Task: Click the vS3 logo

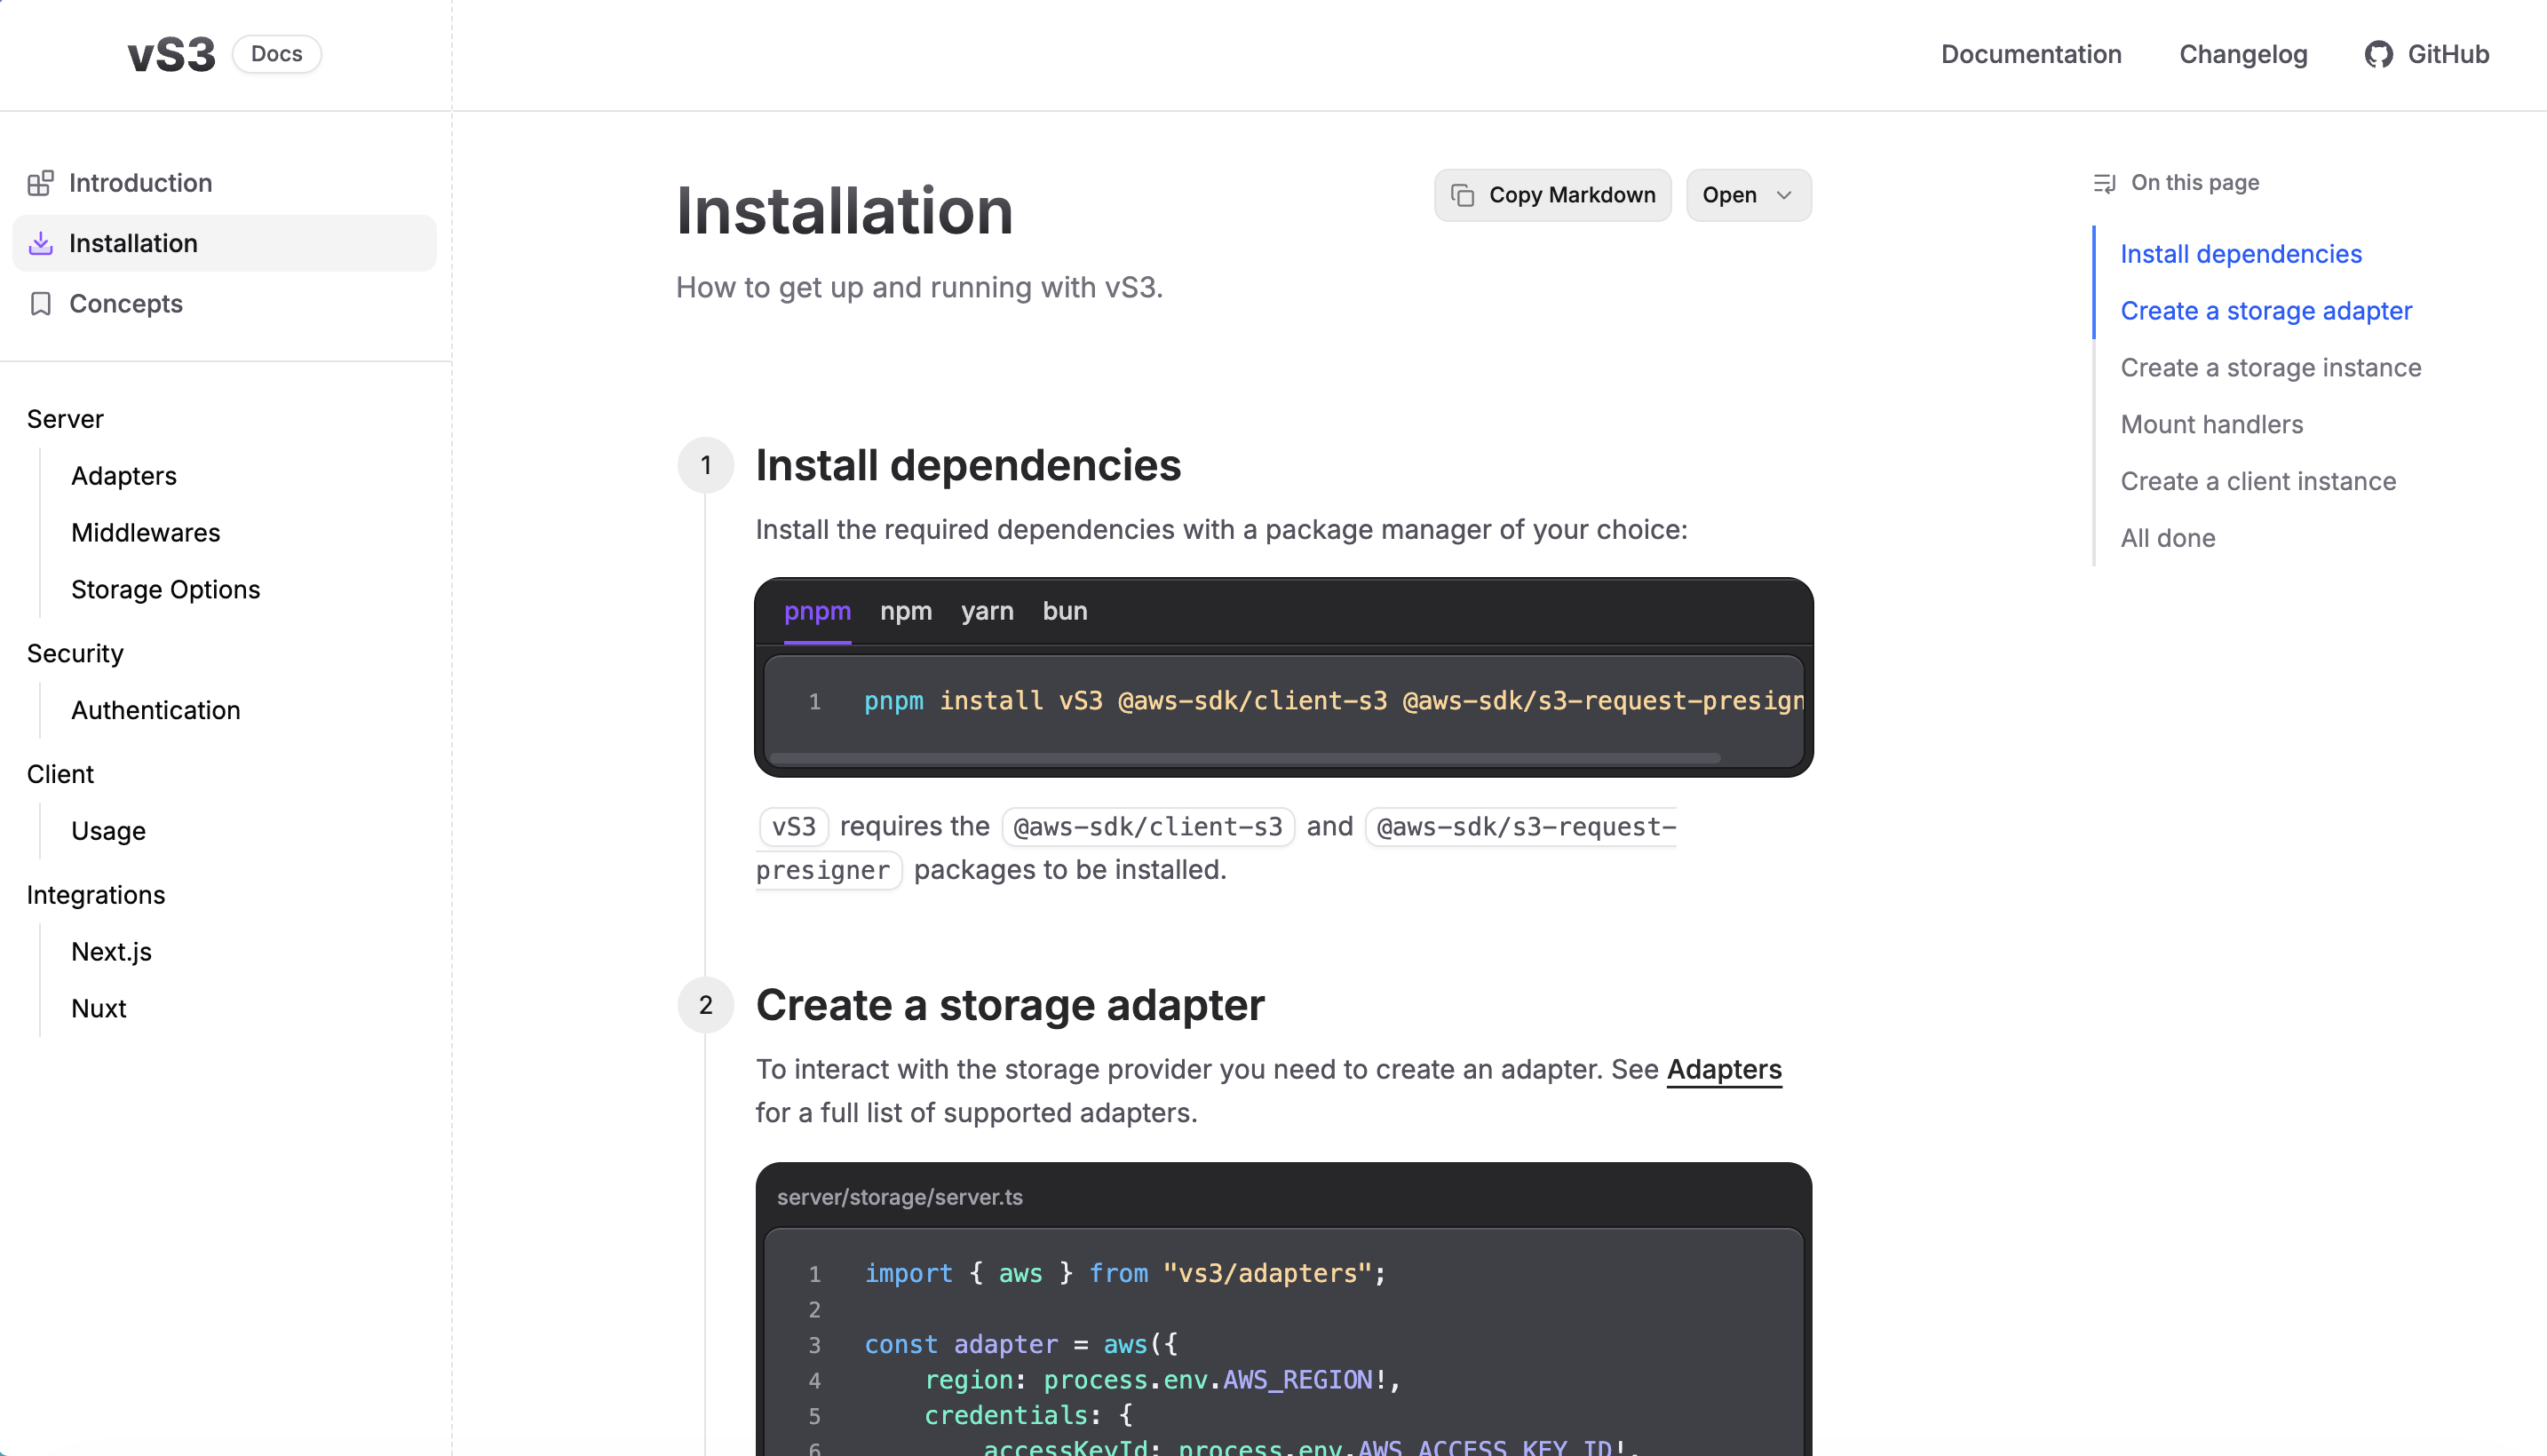Action: (x=171, y=54)
